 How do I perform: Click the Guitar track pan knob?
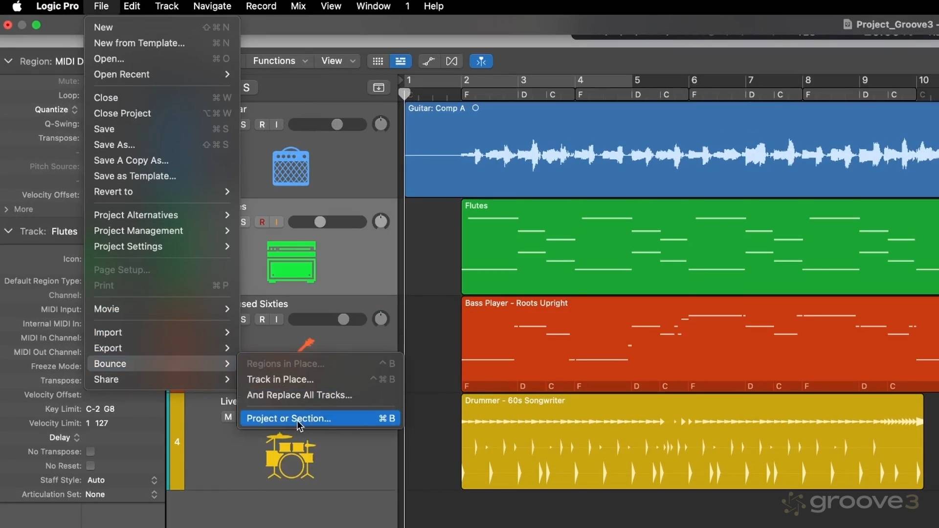point(380,124)
